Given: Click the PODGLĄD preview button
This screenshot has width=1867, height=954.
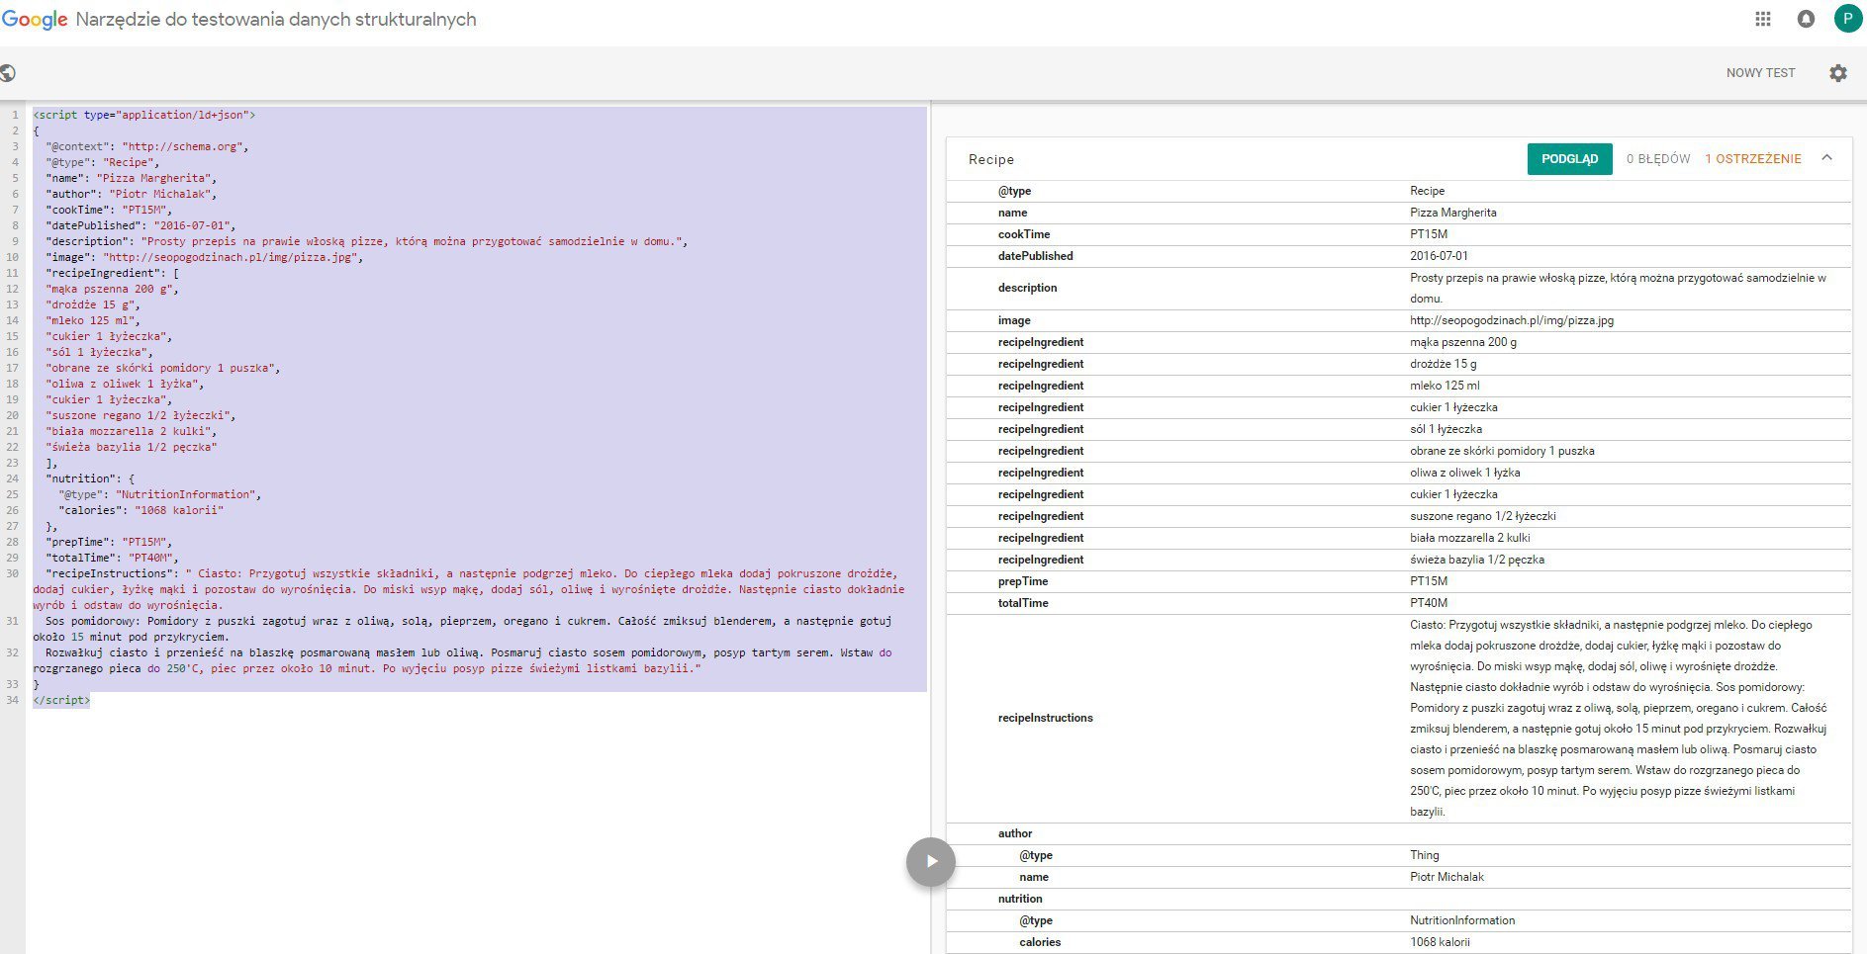Looking at the screenshot, I should pyautogui.click(x=1569, y=159).
